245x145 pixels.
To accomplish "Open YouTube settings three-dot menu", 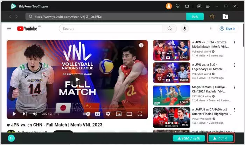I will click(211, 29).
